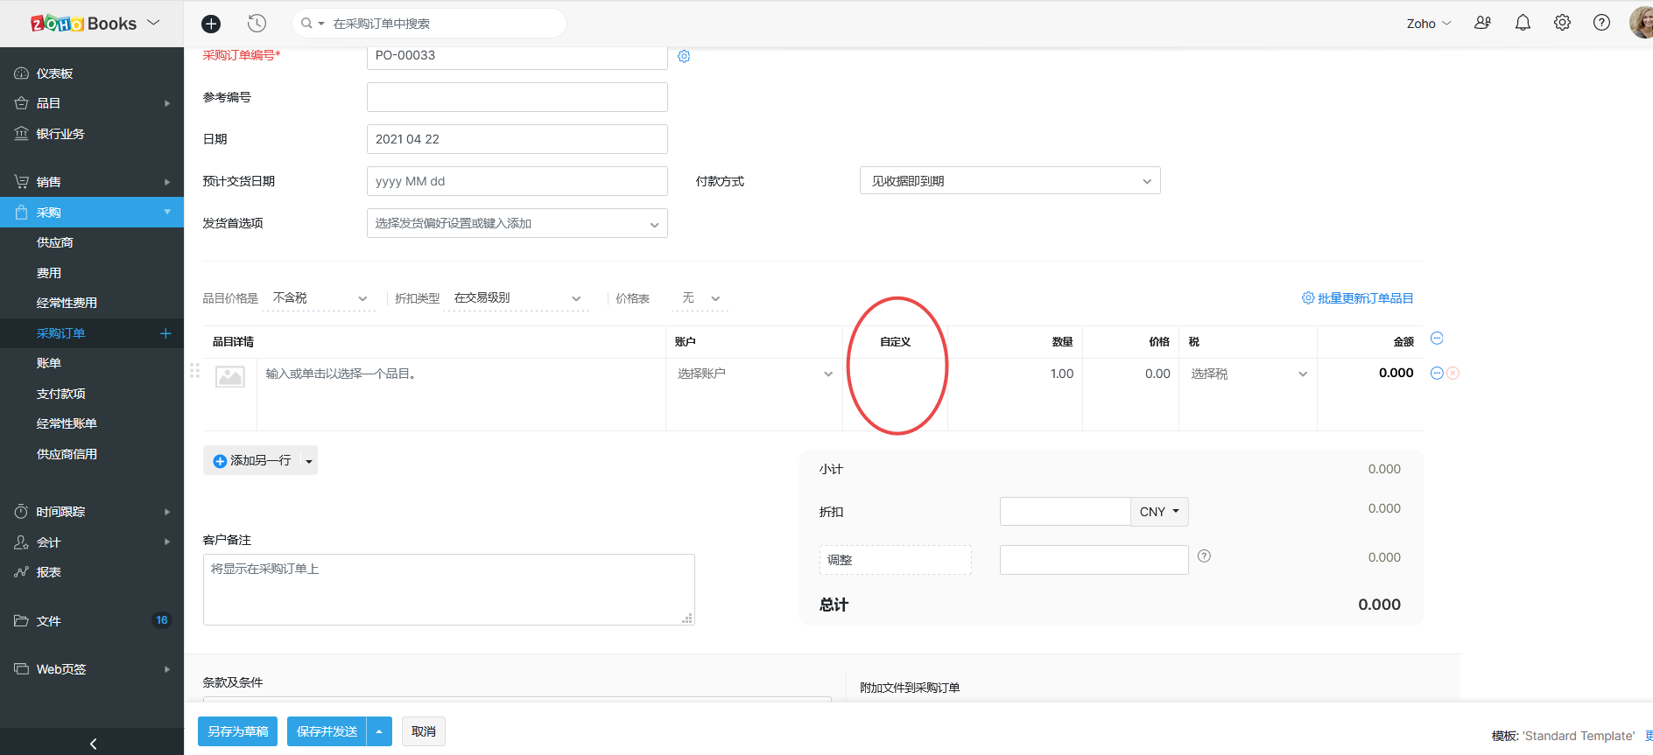Click the bulk update order items link
Screen dimensions: 1653x755
tap(1358, 298)
